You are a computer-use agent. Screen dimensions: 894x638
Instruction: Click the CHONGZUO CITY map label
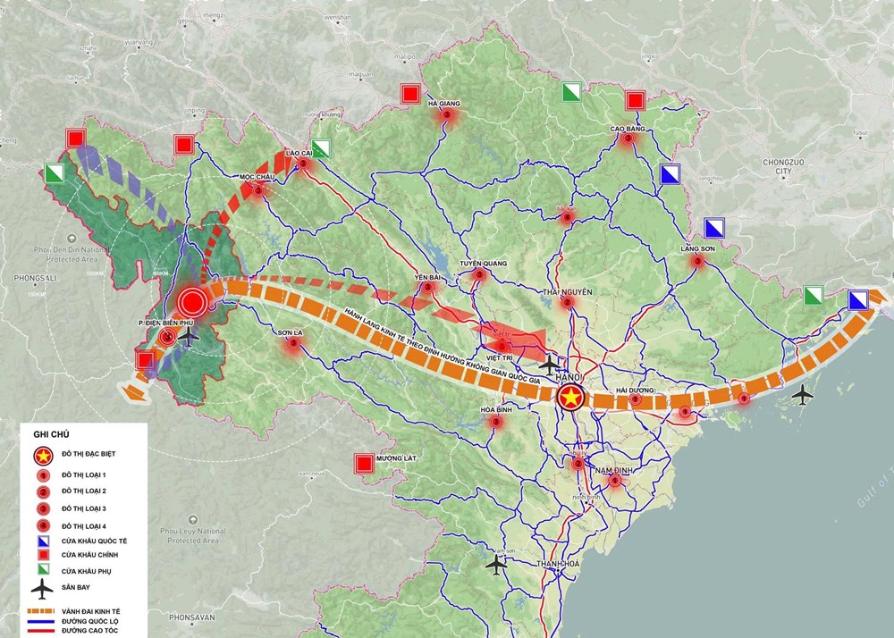783,166
